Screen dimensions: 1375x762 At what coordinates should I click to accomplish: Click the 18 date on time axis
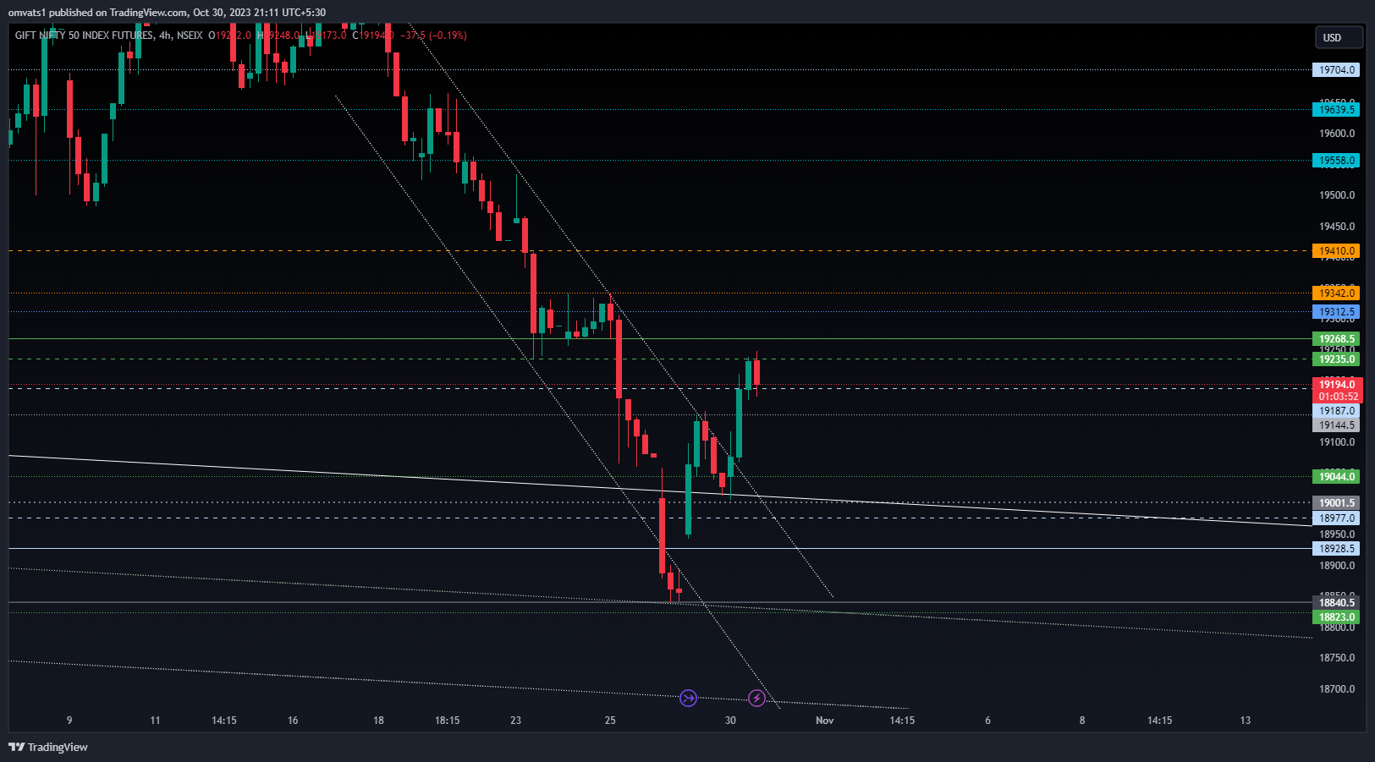(x=378, y=721)
